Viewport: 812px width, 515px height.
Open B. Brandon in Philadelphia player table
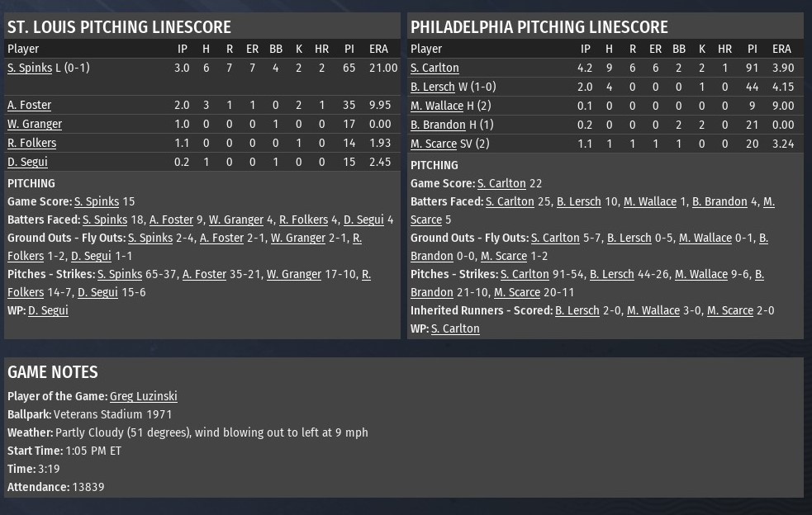click(x=438, y=125)
